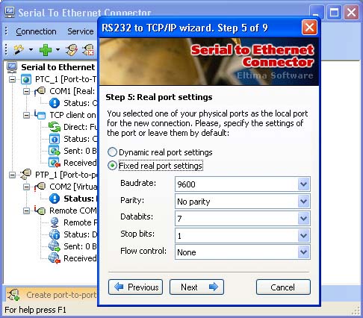Click the Remote host computer icon
363x318 pixels.
(55, 222)
